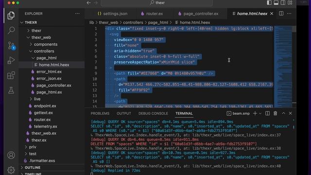Screen dimensions: 311x175
Task: Go back with the left arrow
Action: tap(89, 3)
